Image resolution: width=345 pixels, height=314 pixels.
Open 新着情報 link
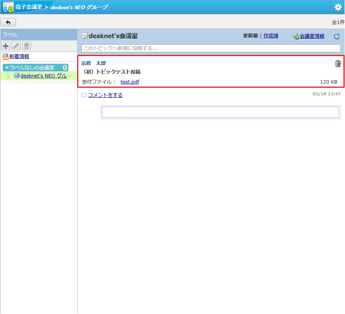[19, 56]
